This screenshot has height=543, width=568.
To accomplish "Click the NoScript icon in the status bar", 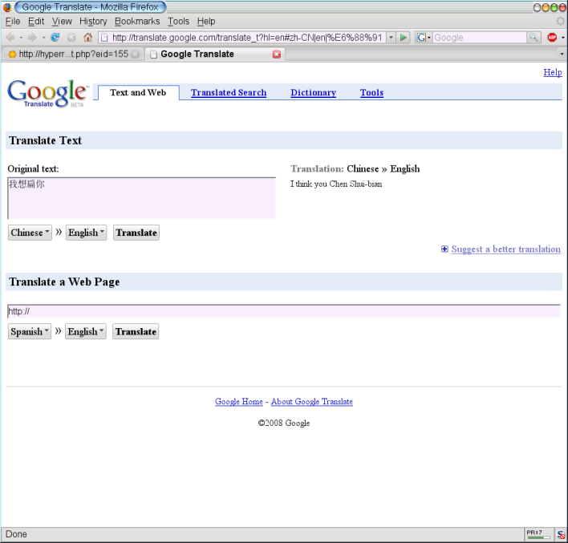I will click(561, 534).
